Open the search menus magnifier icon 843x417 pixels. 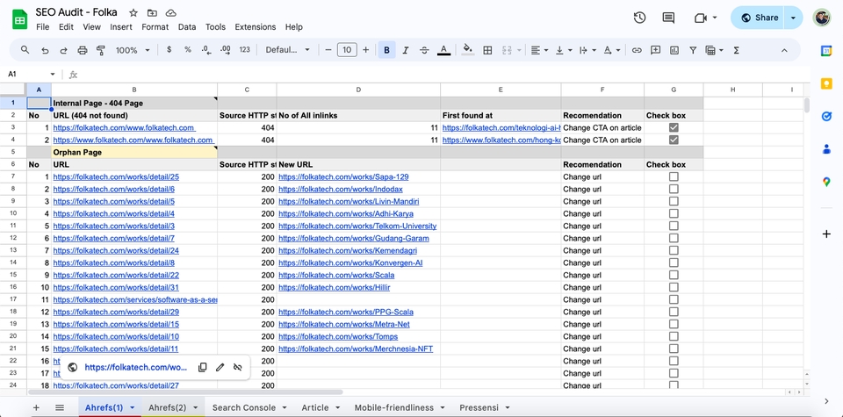(25, 50)
